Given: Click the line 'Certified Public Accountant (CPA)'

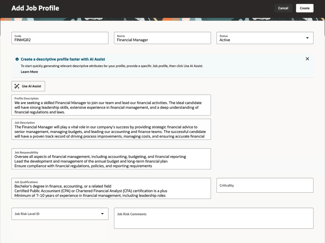Looking at the screenshot, I should [x=91, y=191].
